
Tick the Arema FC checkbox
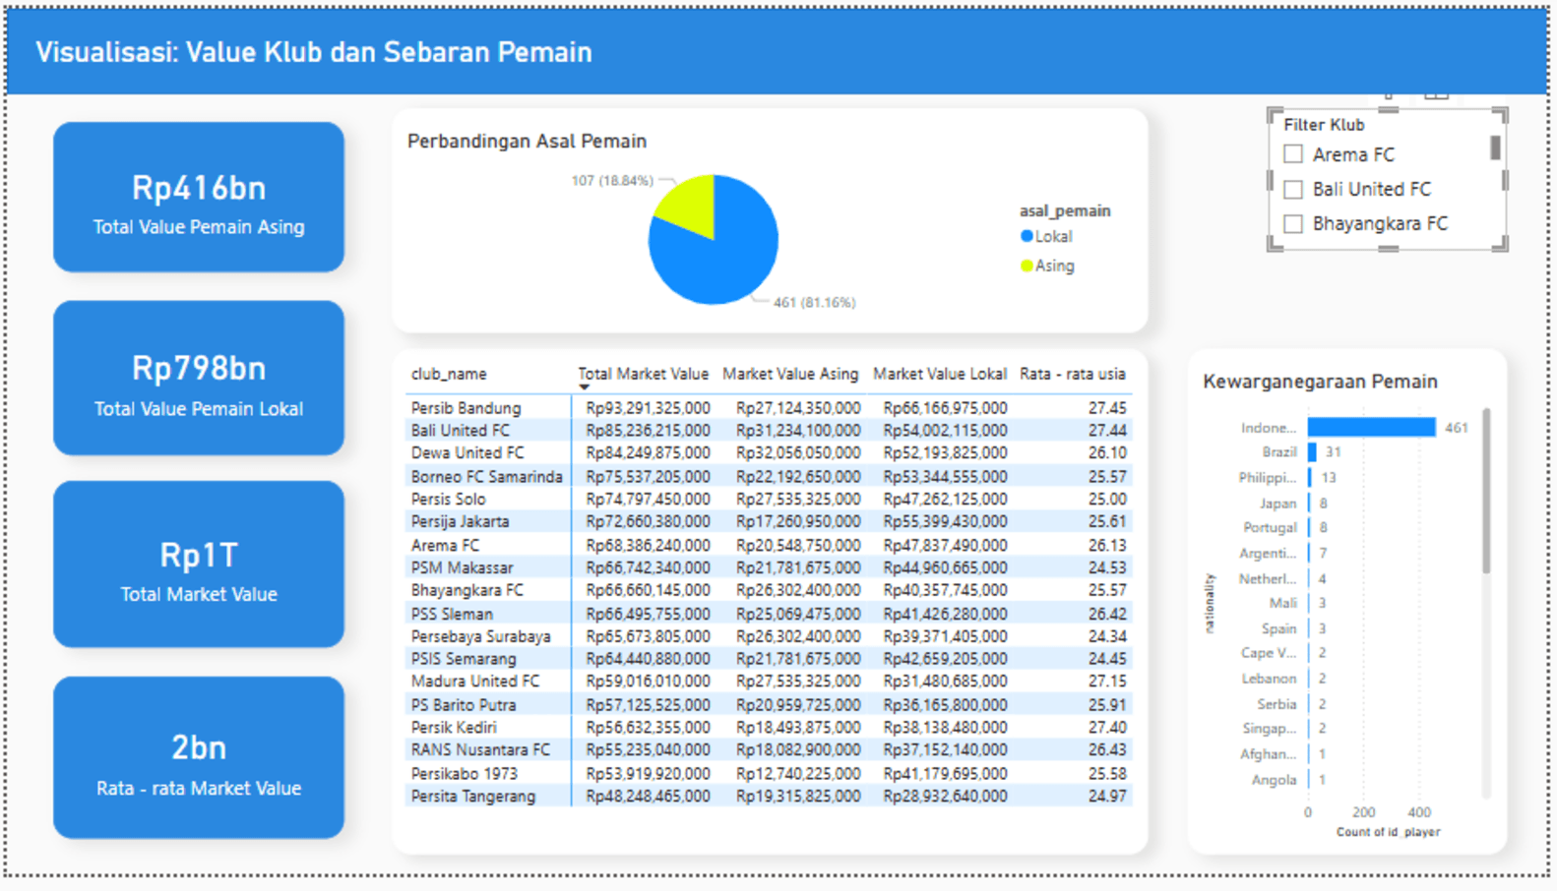[x=1293, y=154]
